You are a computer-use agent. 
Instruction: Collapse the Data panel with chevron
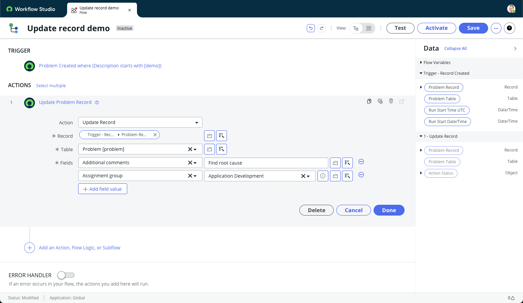click(515, 49)
